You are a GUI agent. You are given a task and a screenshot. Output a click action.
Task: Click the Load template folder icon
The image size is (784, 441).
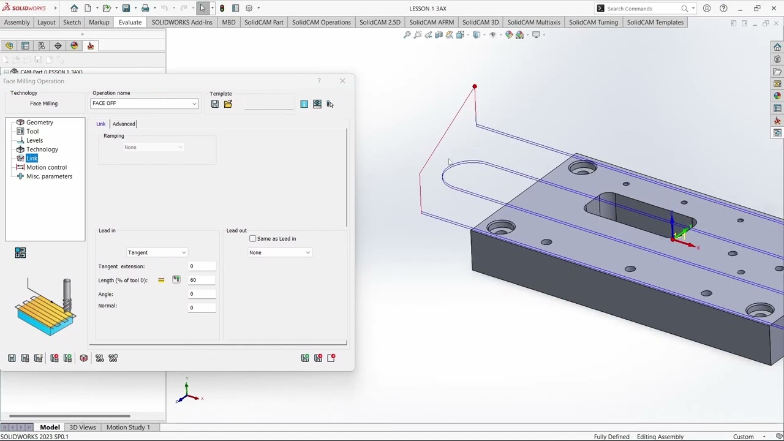tap(228, 104)
